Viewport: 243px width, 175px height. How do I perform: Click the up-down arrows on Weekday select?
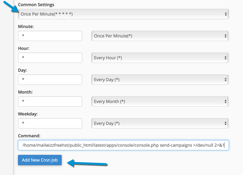225,123
